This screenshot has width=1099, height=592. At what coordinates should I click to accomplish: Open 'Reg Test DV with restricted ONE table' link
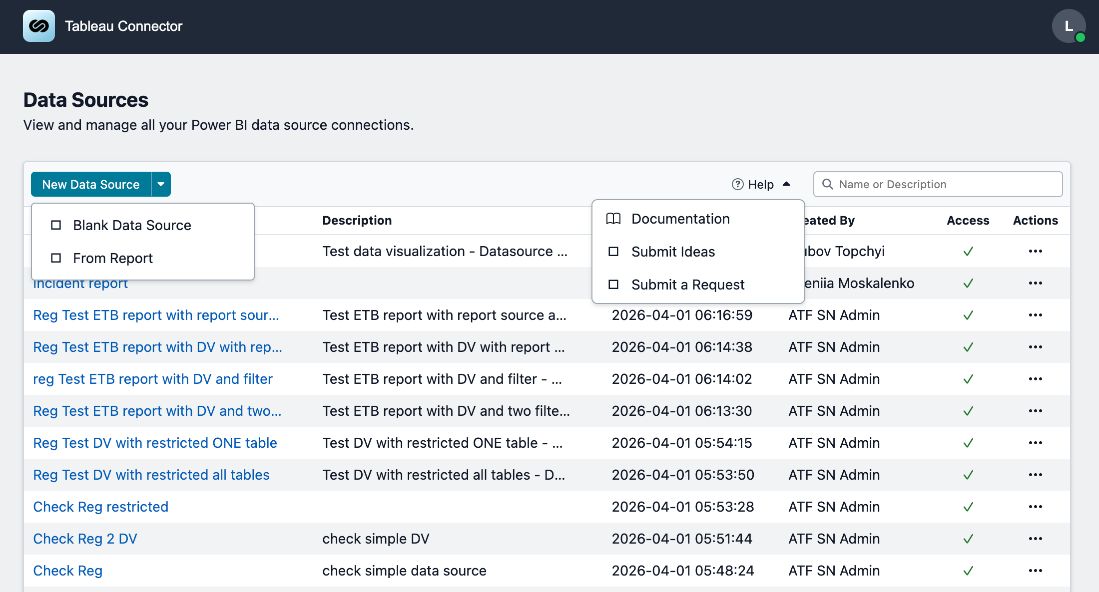pyautogui.click(x=155, y=443)
